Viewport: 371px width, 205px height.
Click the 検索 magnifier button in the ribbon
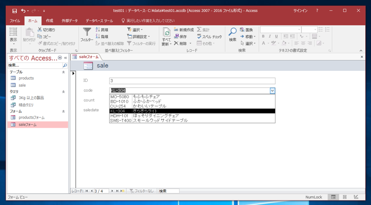click(233, 35)
